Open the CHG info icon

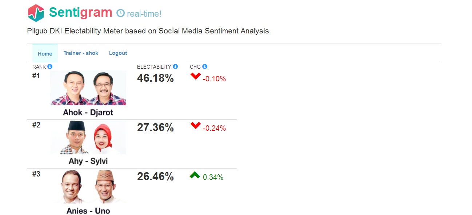click(x=205, y=66)
